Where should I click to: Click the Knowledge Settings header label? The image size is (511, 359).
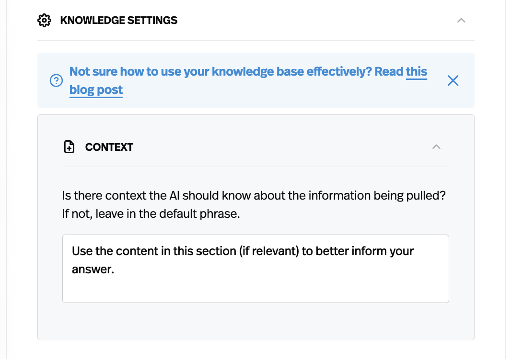(x=118, y=20)
